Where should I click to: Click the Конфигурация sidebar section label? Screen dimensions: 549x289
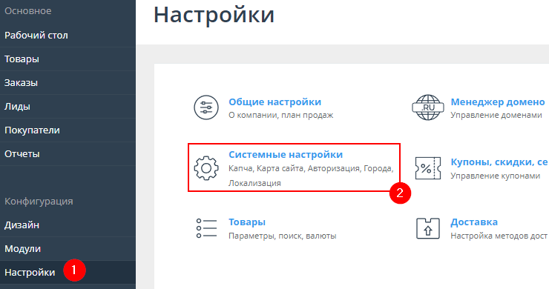click(x=39, y=201)
